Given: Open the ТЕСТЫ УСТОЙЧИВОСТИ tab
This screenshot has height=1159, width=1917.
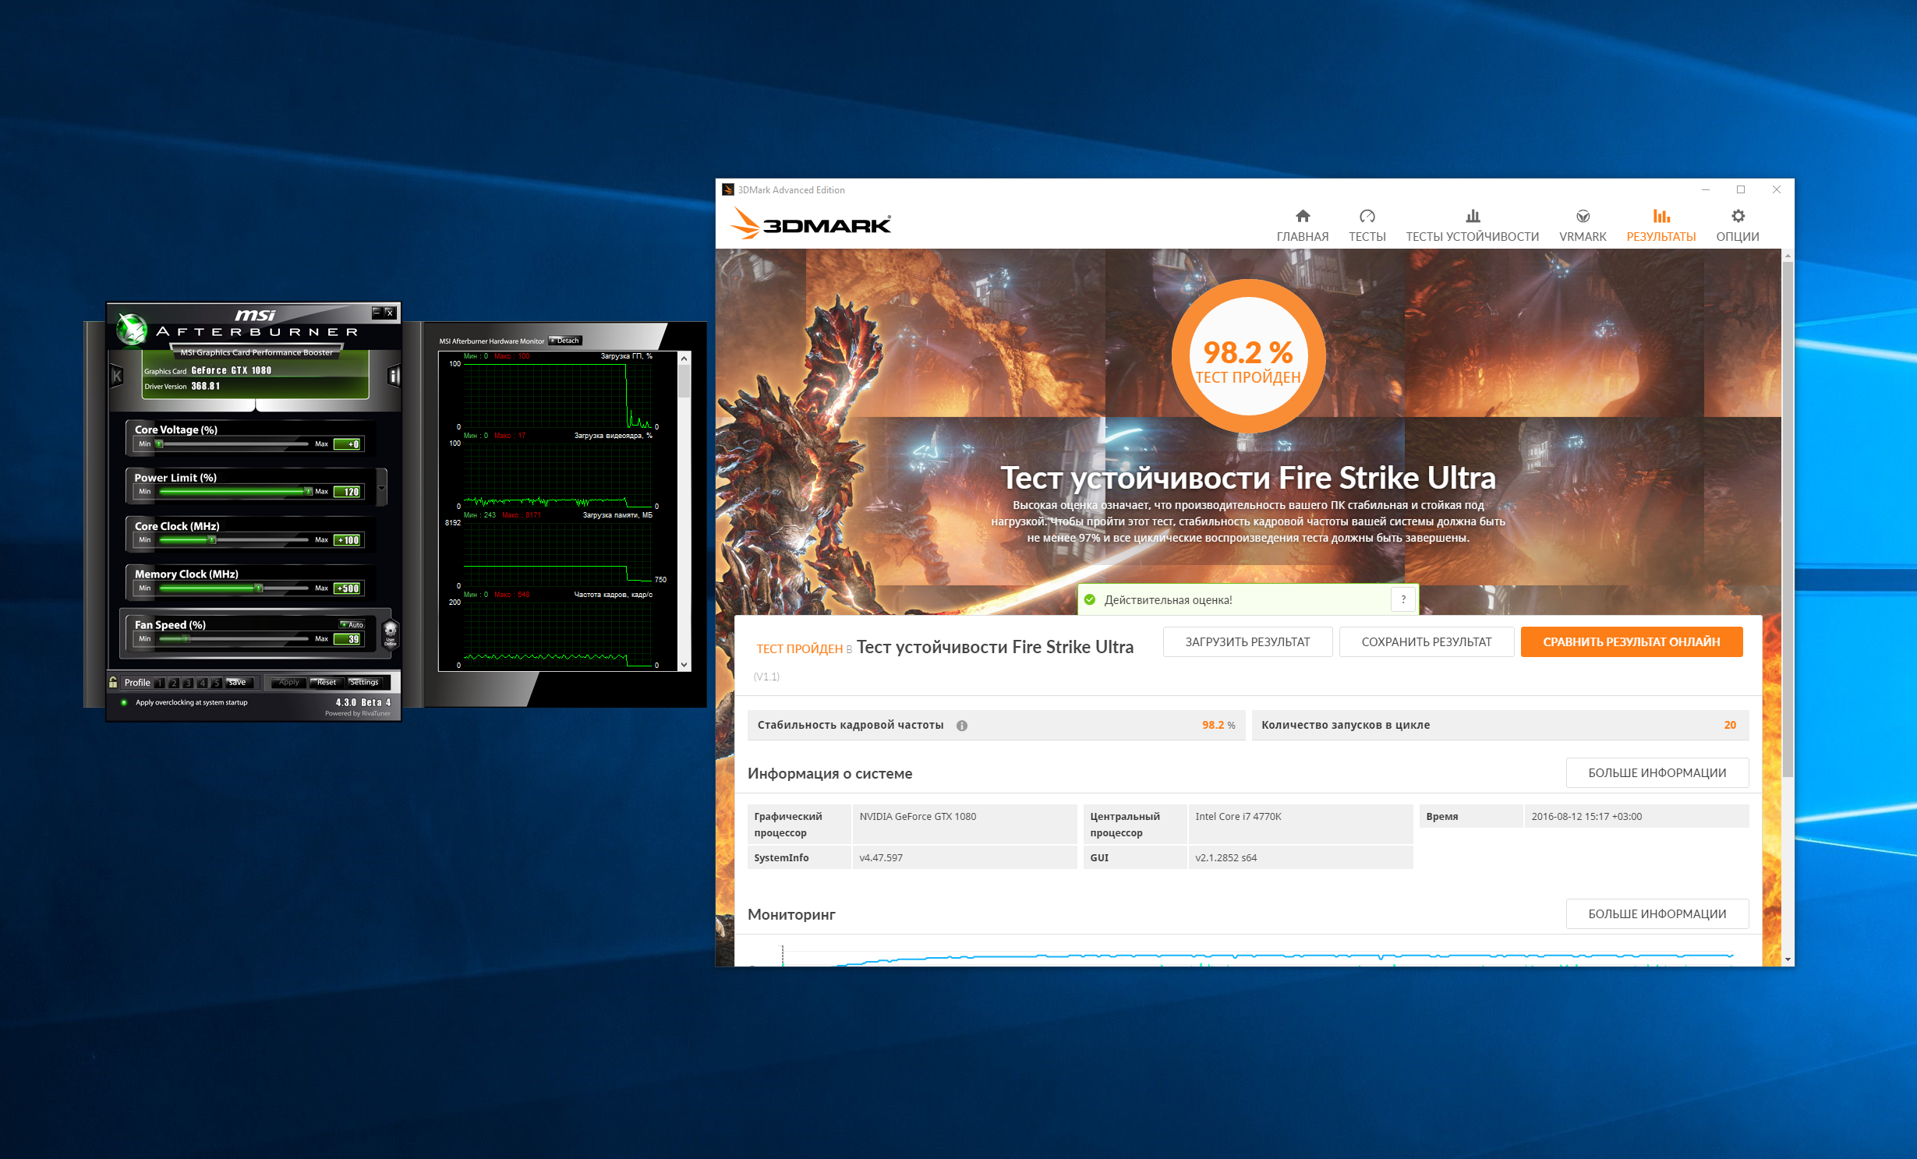Looking at the screenshot, I should pyautogui.click(x=1472, y=225).
